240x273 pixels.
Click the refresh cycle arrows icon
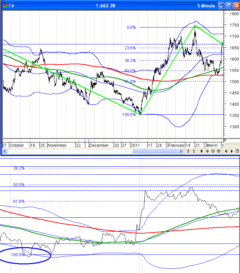[x=188, y=151]
